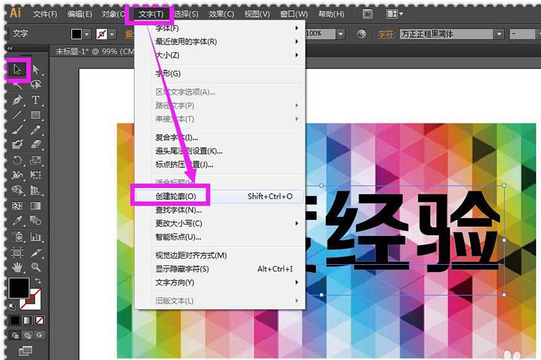Select the Eyedropper tool
541x360 pixels.
(18, 220)
